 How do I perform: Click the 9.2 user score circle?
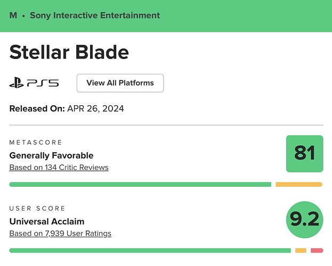coord(304,218)
